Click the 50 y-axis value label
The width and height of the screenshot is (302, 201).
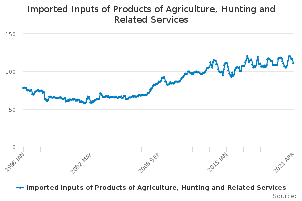(x=13, y=109)
